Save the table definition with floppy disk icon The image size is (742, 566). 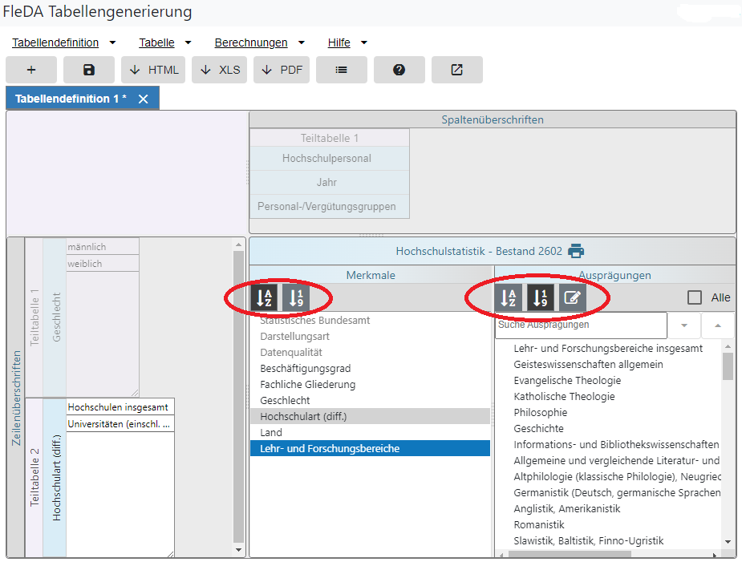click(89, 70)
